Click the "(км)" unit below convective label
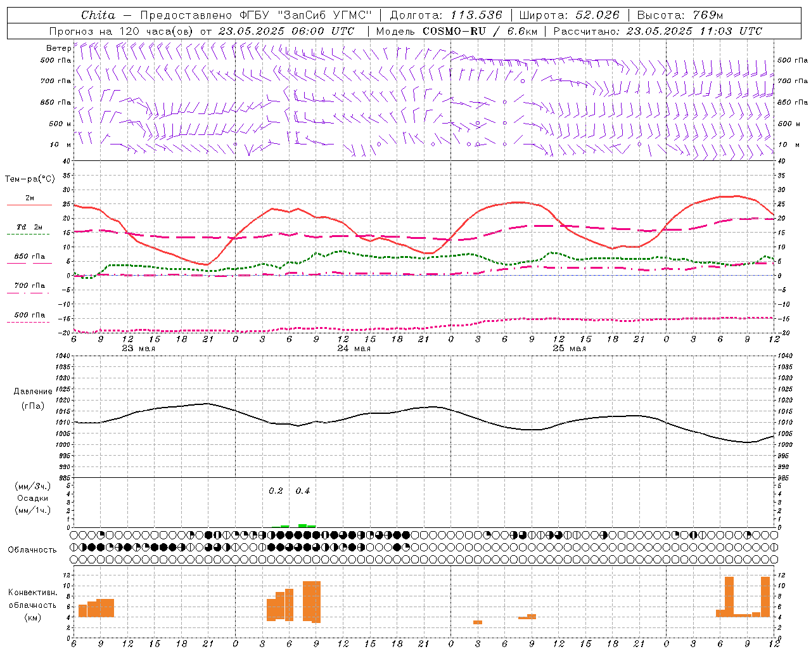The width and height of the screenshot is (811, 649). (33, 618)
